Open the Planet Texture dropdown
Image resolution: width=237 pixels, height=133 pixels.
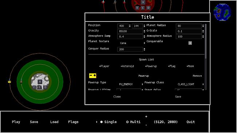point(131,43)
